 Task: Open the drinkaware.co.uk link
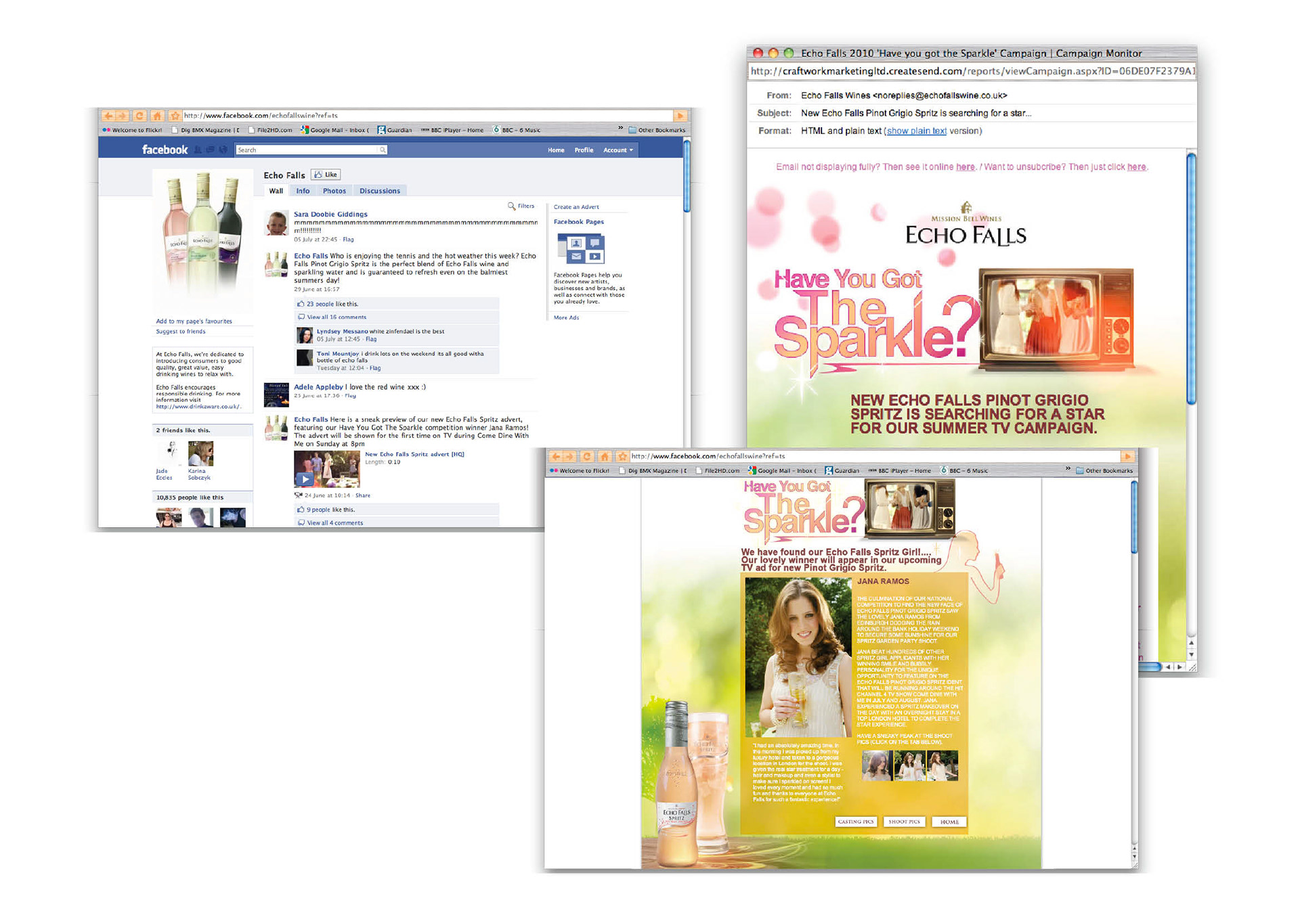(198, 407)
